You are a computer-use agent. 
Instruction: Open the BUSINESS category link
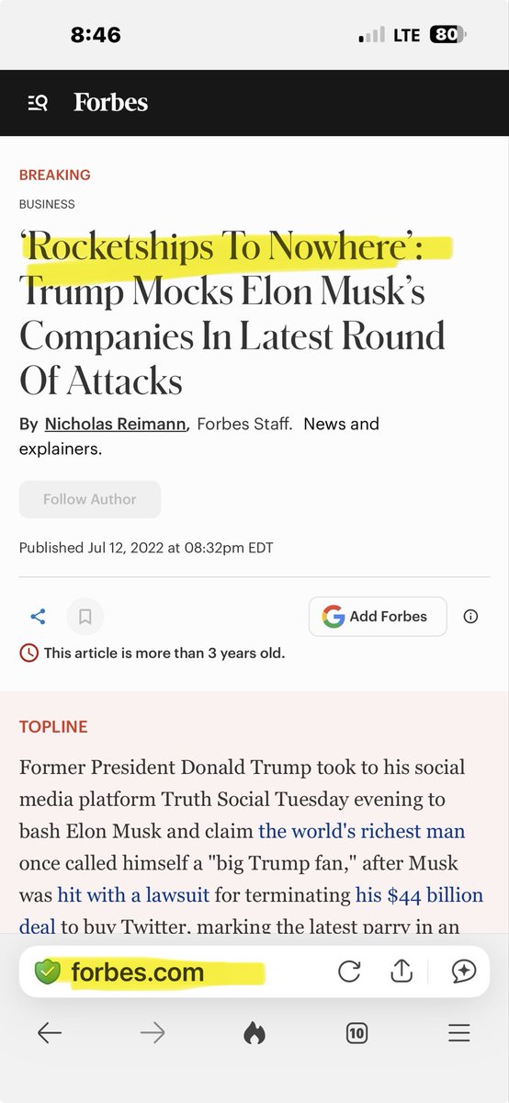click(47, 204)
